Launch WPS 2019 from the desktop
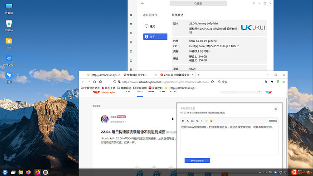The image size is (313, 176). pos(9,60)
